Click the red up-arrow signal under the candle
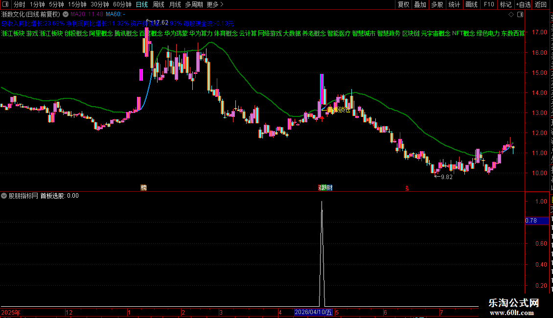 coord(322,119)
